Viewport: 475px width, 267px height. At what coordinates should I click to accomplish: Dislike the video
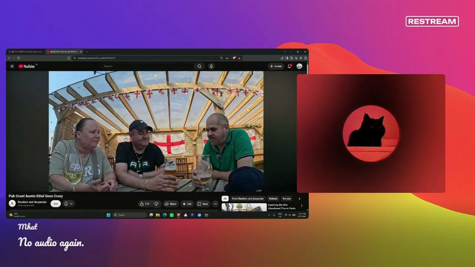[x=156, y=204]
